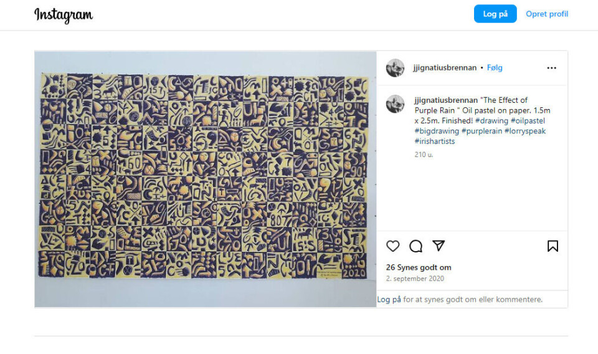The image size is (598, 354).
Task: Follow the account with Følg
Action: [x=495, y=67]
